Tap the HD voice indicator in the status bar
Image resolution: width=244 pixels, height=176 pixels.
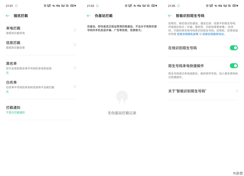(57, 5)
